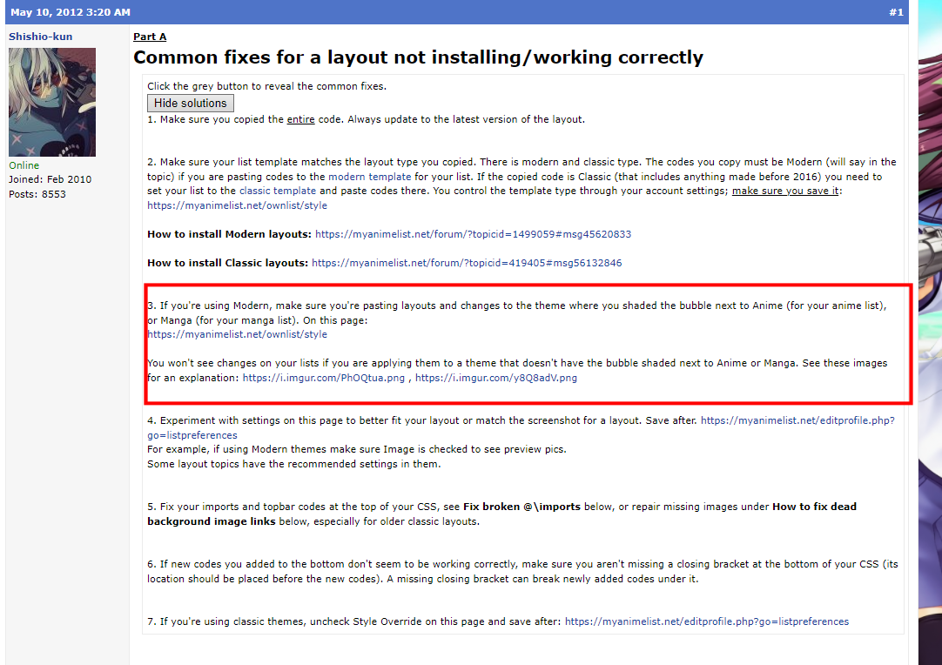Click the #1 post number link

(896, 12)
